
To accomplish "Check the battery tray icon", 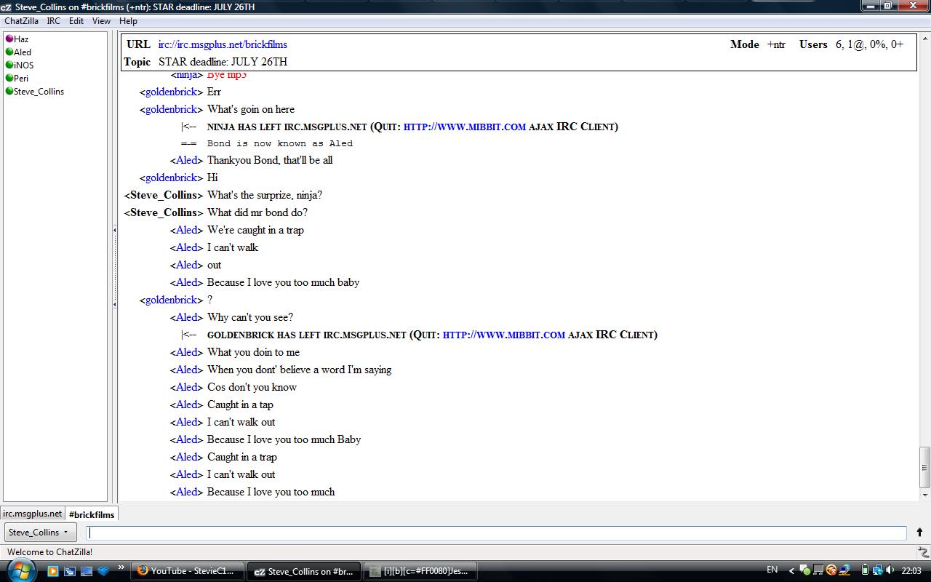I will coord(865,570).
